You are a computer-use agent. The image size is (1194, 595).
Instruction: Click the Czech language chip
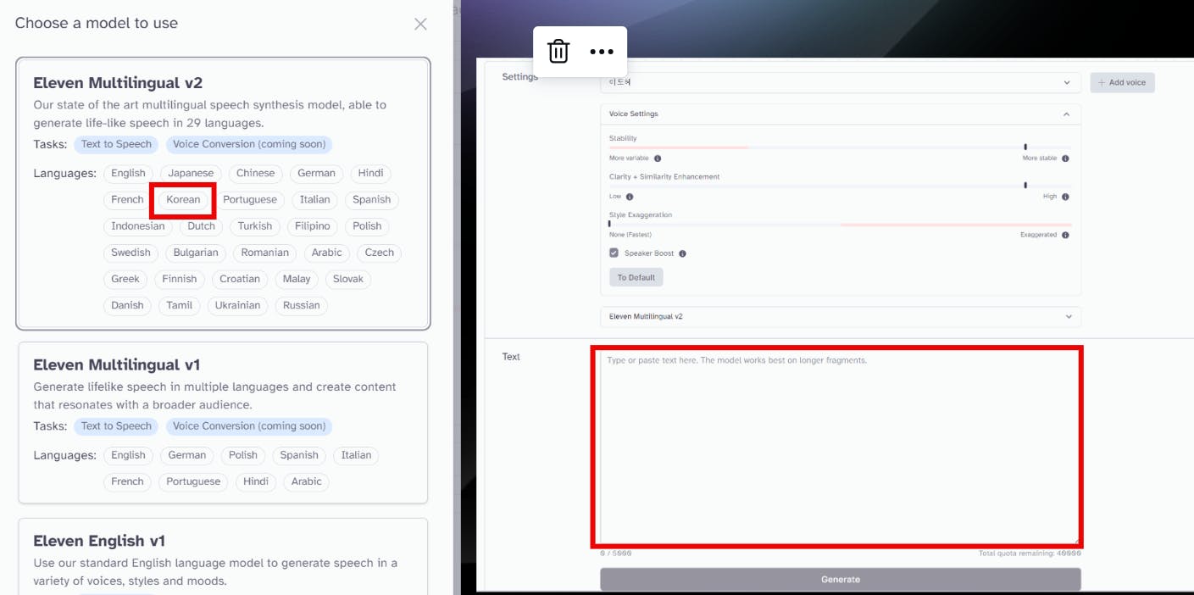(x=379, y=253)
